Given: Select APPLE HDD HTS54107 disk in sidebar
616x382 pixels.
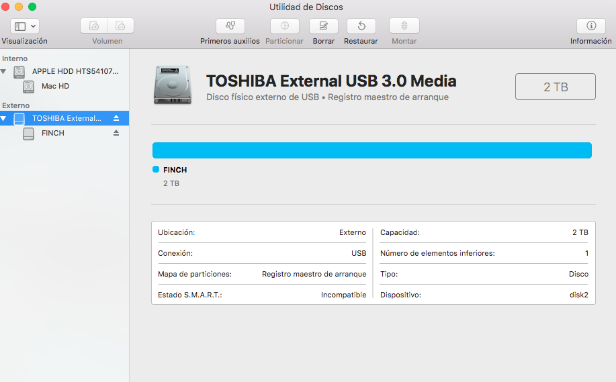Looking at the screenshot, I should pos(64,71).
